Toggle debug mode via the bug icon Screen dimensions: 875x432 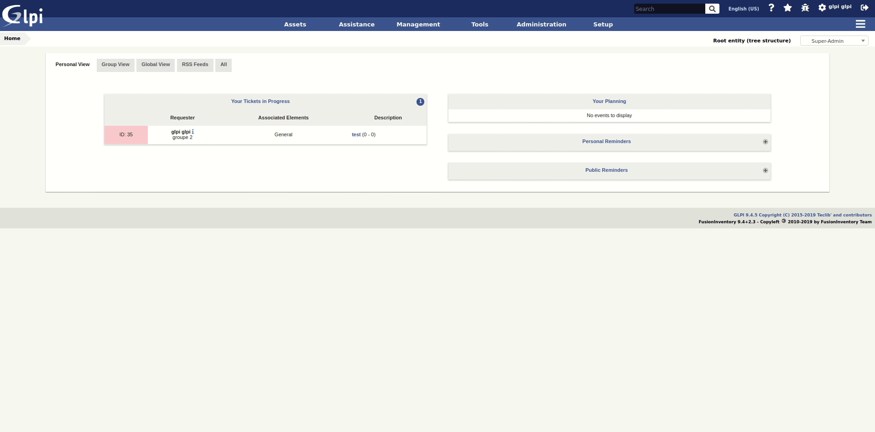804,8
